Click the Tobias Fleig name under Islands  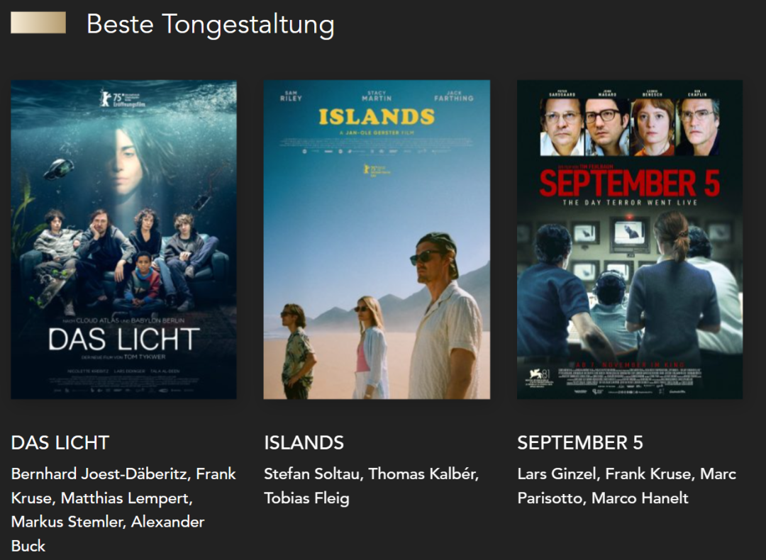[306, 498]
